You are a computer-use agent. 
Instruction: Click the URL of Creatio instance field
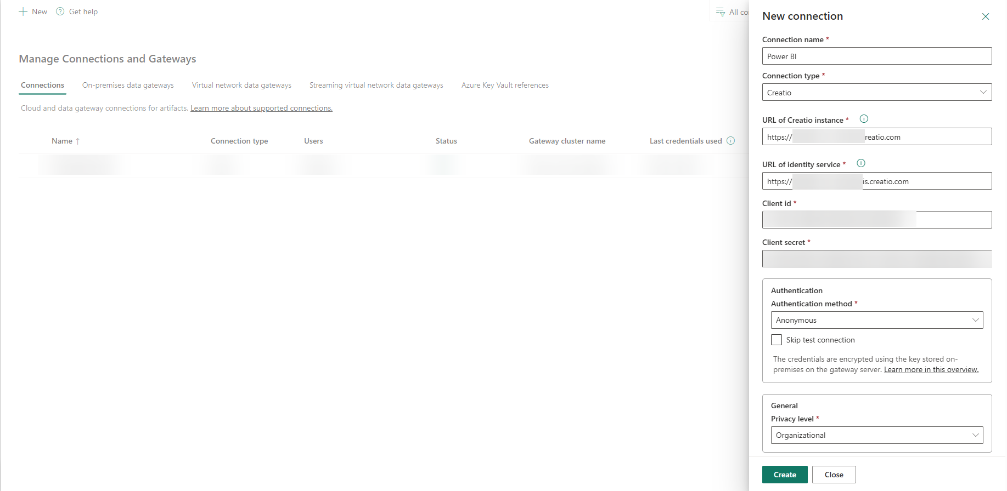(x=877, y=136)
